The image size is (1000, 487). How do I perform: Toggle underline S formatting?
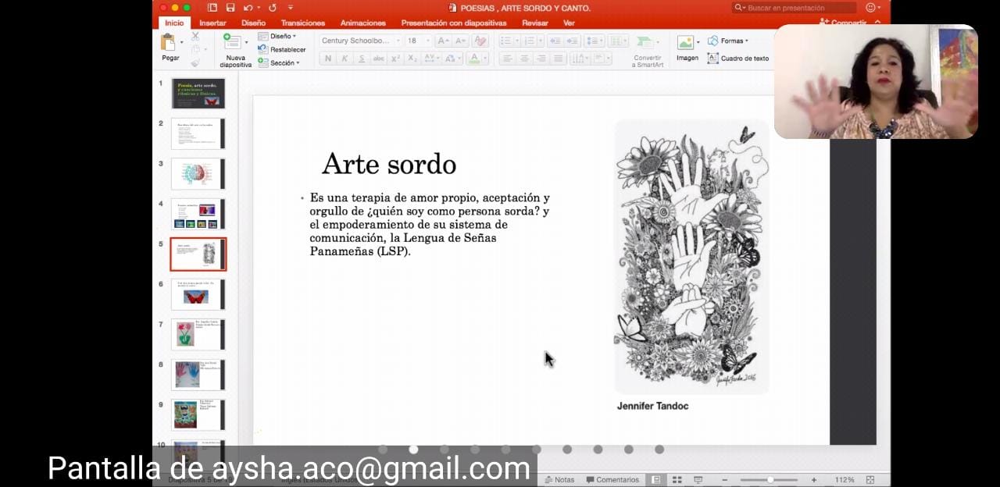point(361,59)
